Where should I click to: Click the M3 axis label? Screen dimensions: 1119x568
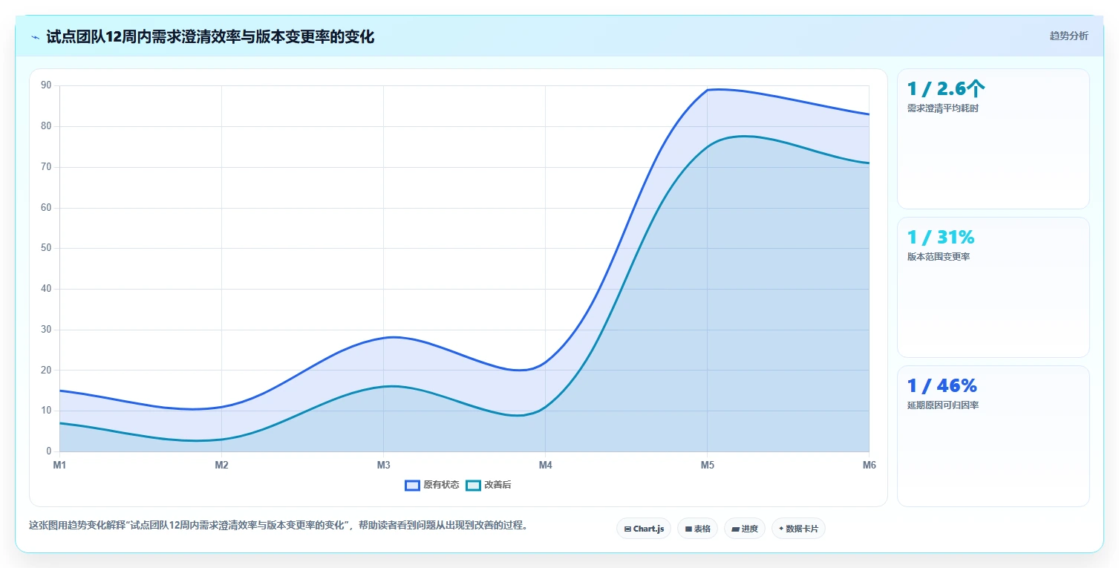[383, 466]
